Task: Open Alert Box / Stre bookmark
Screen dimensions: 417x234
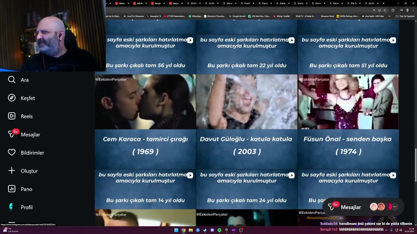Action: tap(259, 16)
